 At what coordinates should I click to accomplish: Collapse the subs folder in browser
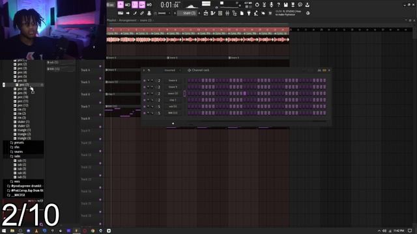[17, 156]
